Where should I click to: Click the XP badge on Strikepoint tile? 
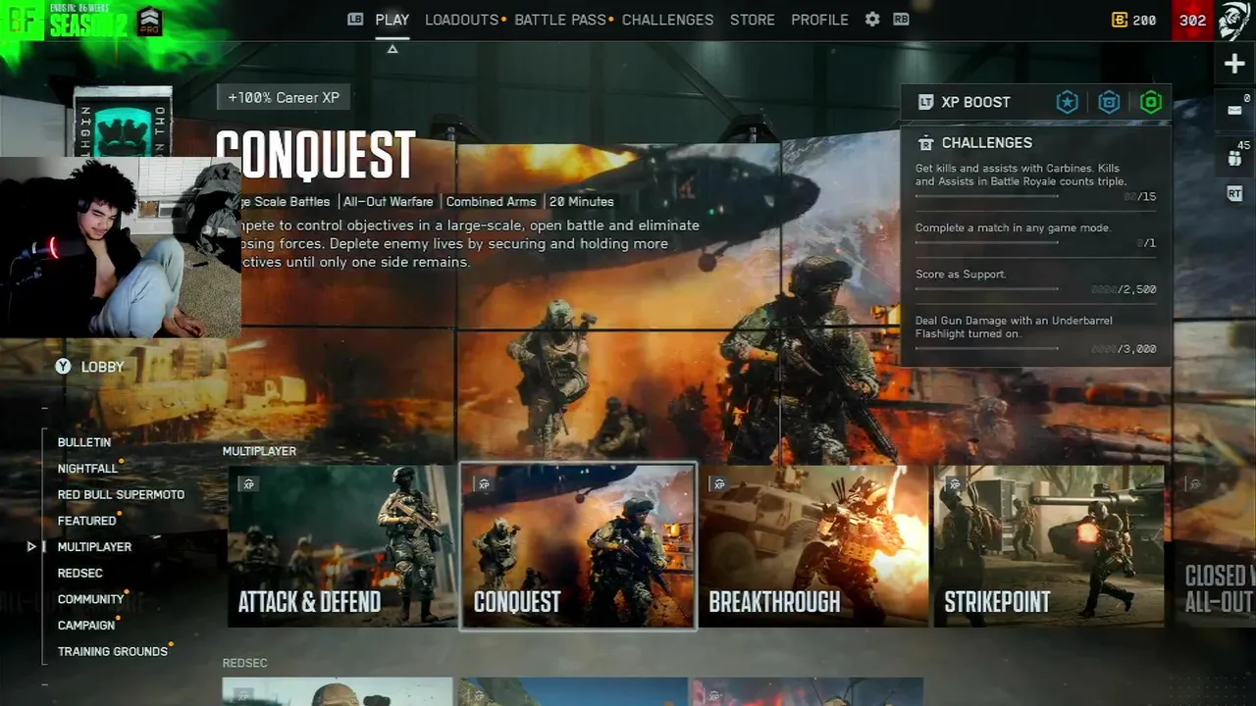point(955,484)
